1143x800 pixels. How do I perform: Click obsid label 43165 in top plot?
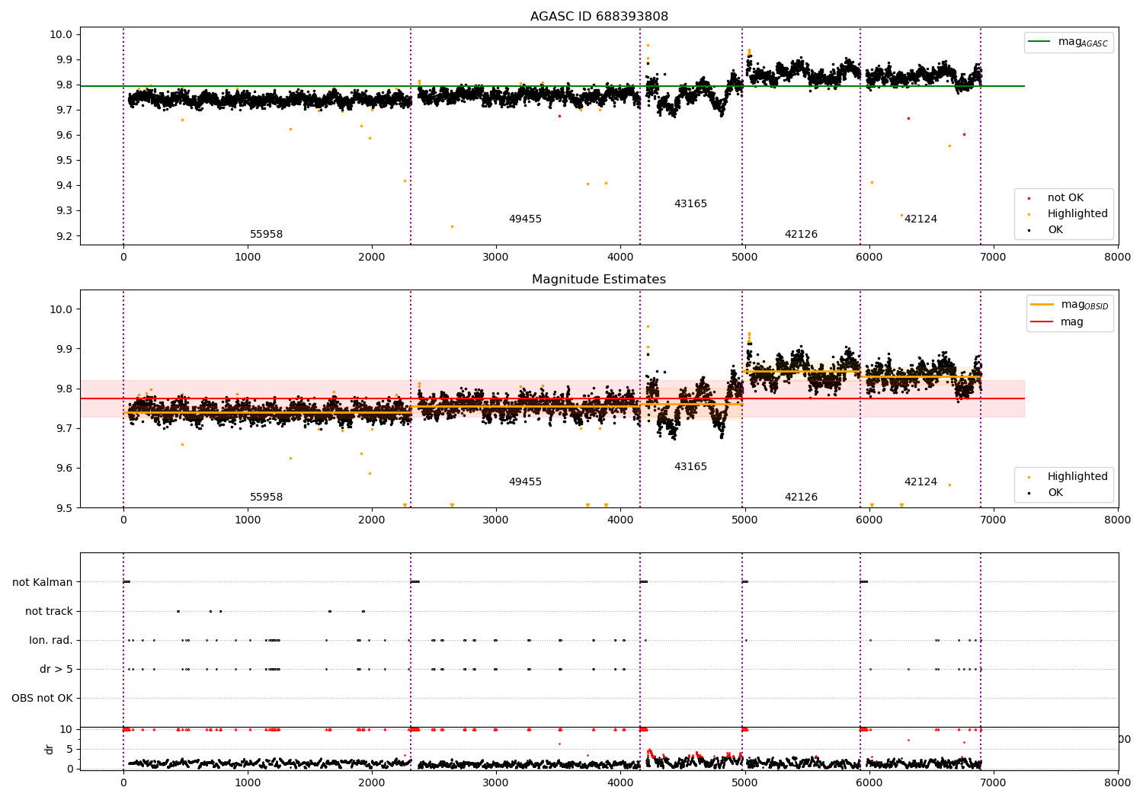[690, 204]
